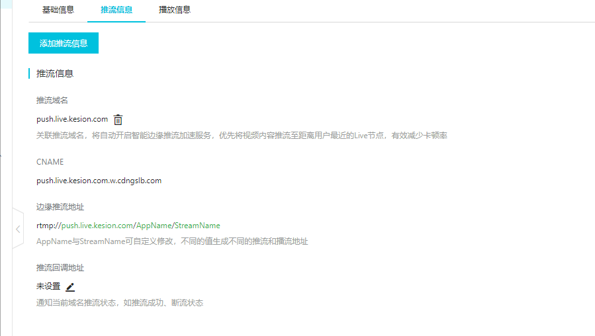Select the CNAME value ending in cdngslb.com
The height and width of the screenshot is (336, 595).
99,181
